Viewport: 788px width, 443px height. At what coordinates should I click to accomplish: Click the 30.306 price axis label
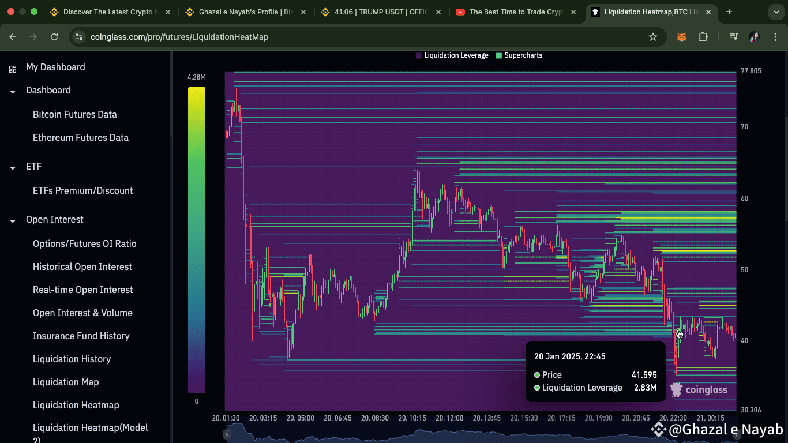tap(751, 410)
